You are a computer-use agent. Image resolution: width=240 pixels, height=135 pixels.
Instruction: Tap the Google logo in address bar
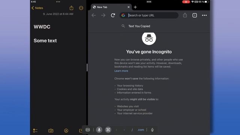[x=123, y=15]
